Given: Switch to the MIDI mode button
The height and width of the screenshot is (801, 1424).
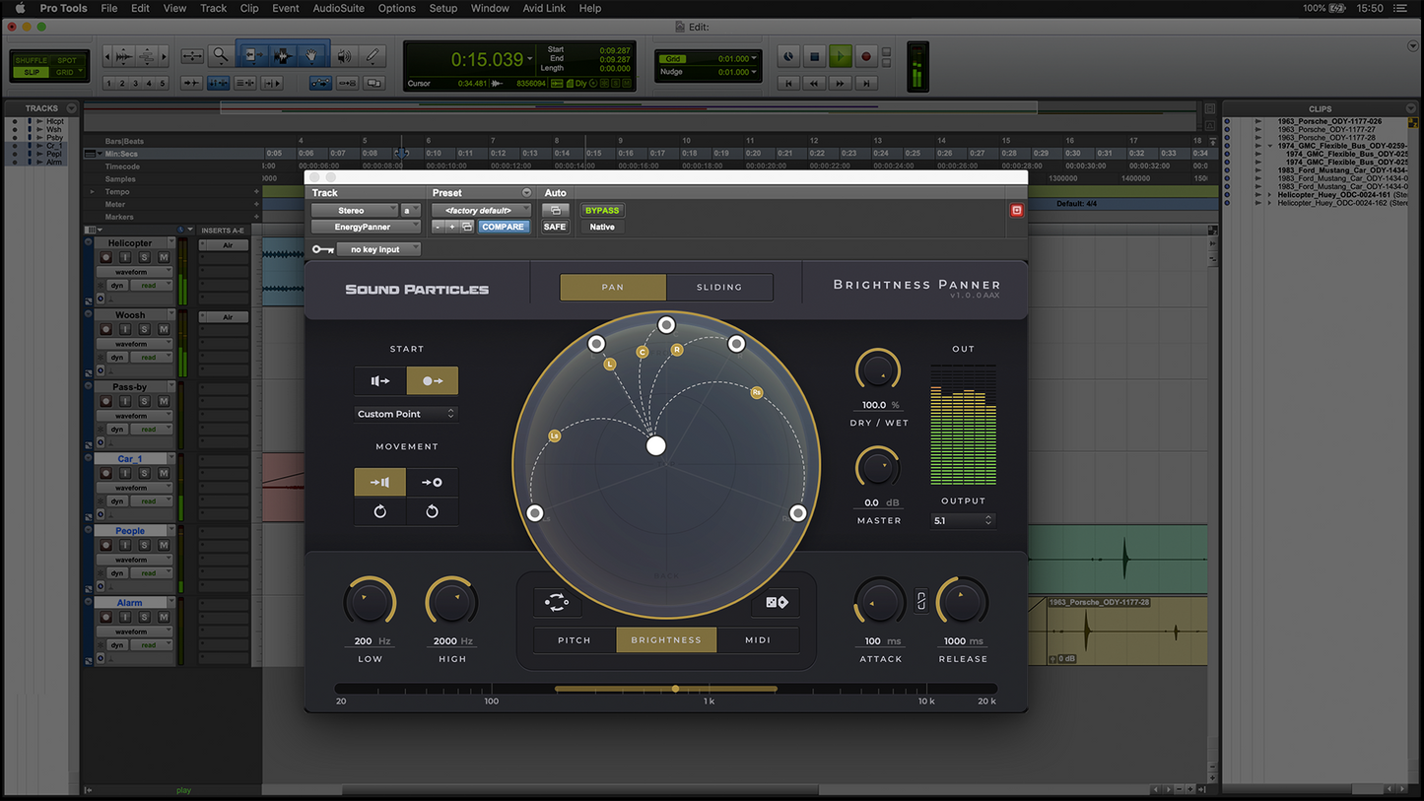Looking at the screenshot, I should pos(758,639).
